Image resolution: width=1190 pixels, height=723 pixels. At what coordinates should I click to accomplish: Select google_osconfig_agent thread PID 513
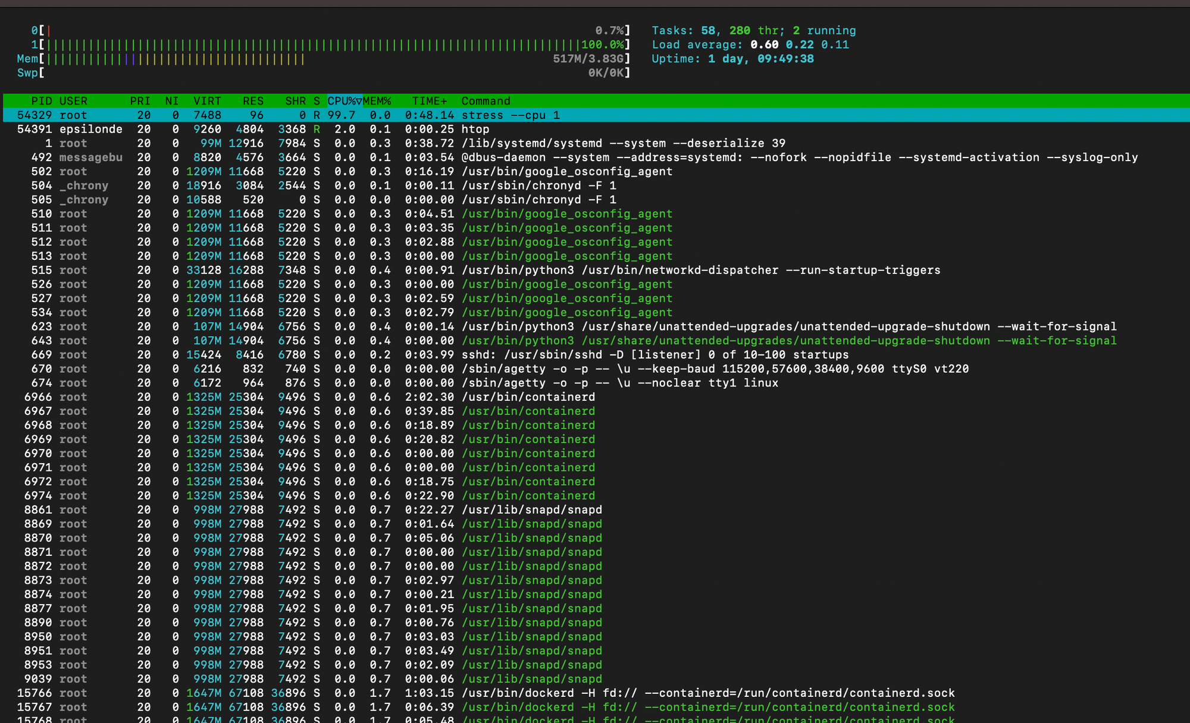(596, 256)
